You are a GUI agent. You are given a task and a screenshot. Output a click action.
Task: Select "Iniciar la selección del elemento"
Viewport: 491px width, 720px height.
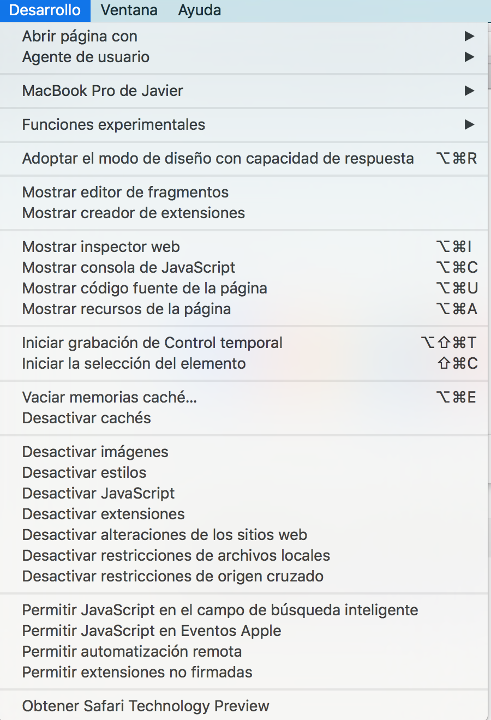tap(134, 363)
